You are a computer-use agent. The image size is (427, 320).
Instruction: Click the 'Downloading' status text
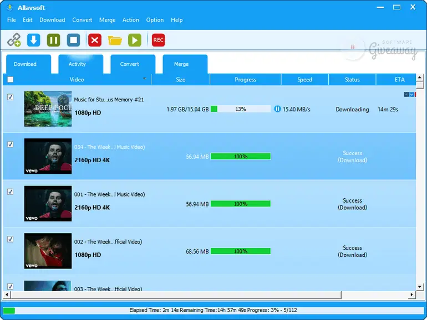point(352,109)
